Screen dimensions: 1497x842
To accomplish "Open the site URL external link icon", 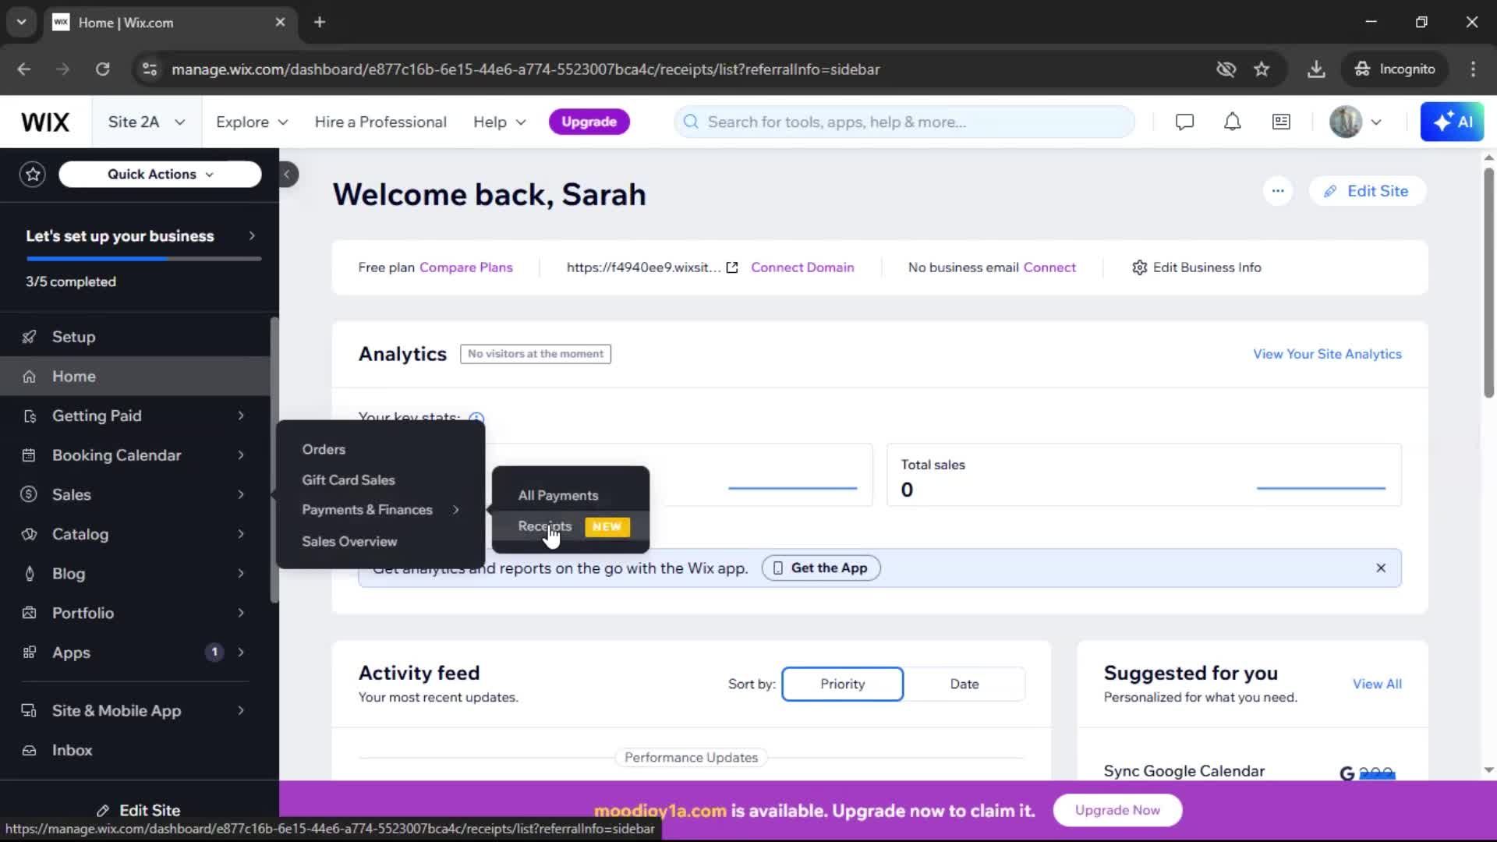I will coord(732,267).
